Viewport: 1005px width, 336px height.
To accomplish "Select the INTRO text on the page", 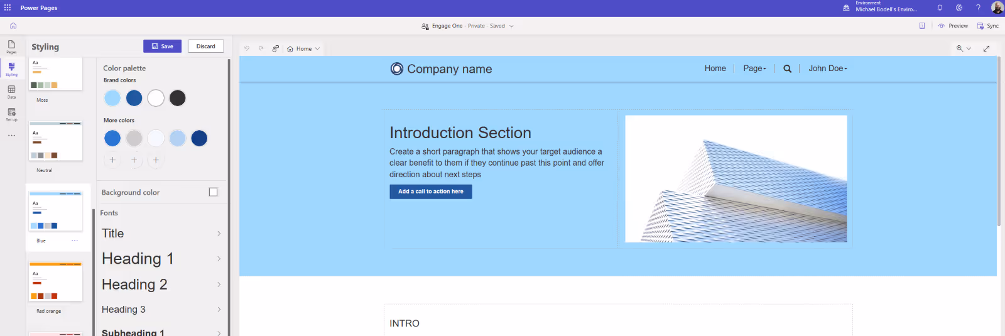I will point(405,323).
